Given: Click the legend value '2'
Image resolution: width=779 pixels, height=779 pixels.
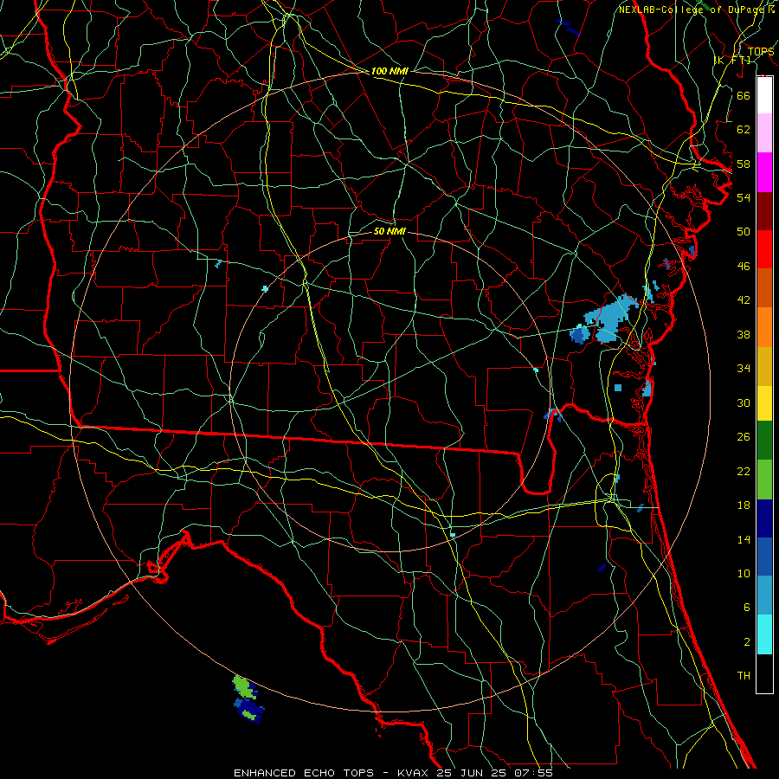Looking at the screenshot, I should click(747, 642).
